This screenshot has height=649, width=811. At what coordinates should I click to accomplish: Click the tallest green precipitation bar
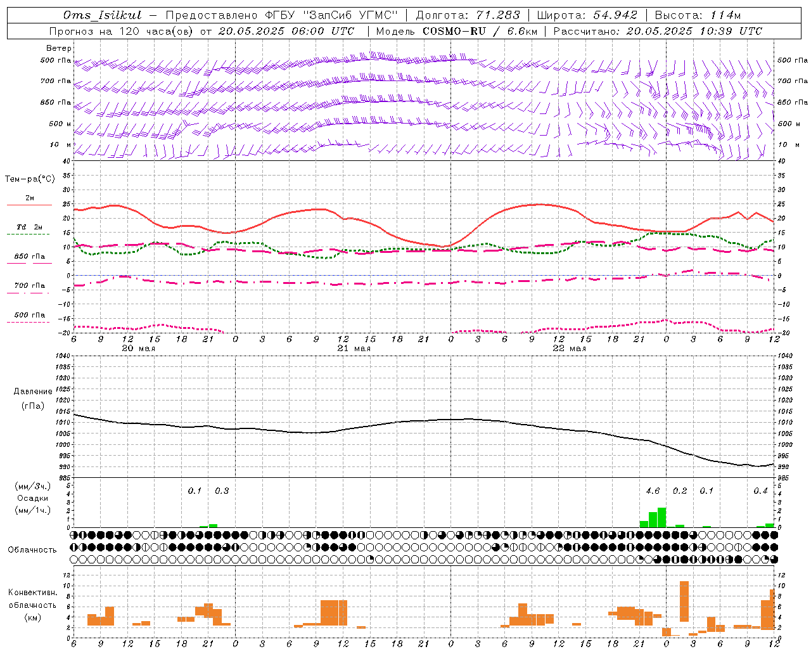click(x=661, y=517)
